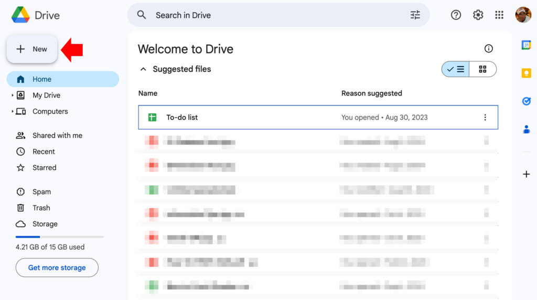537x300 pixels.
Task: Open the Google apps grid
Action: tap(499, 15)
